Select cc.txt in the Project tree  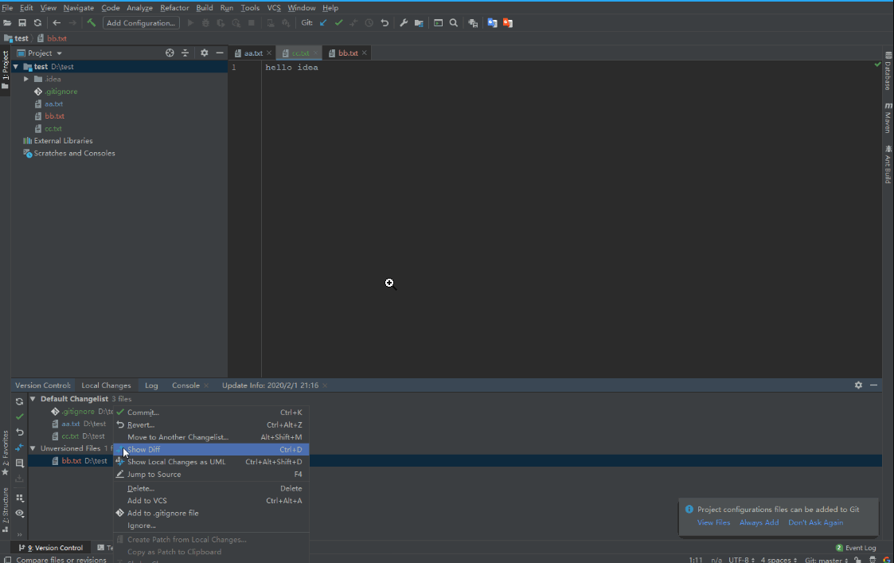(x=53, y=129)
